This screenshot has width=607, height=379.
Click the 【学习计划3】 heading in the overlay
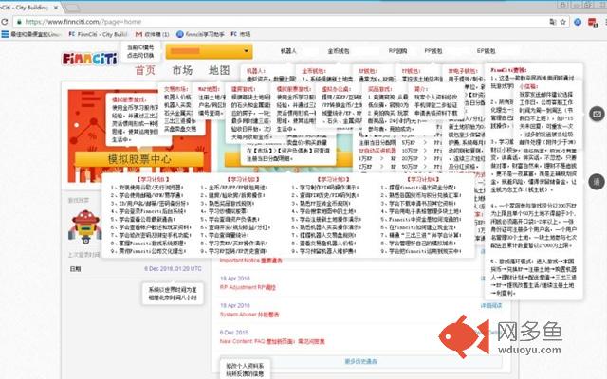coord(334,179)
